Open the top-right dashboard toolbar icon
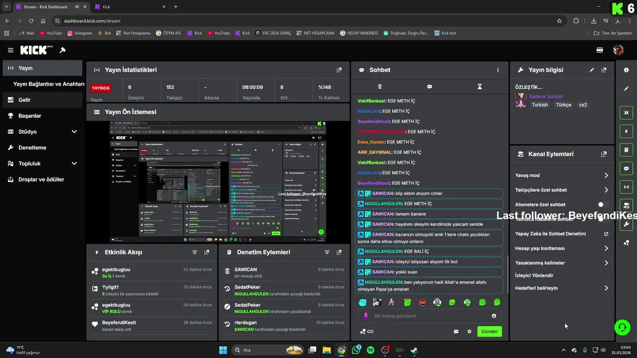The height and width of the screenshot is (358, 637). (x=600, y=50)
